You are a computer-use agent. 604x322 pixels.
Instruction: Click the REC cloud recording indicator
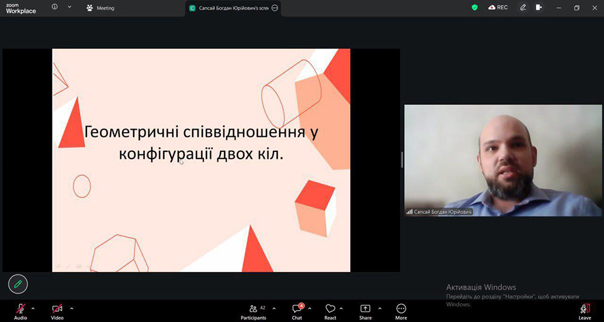click(498, 7)
